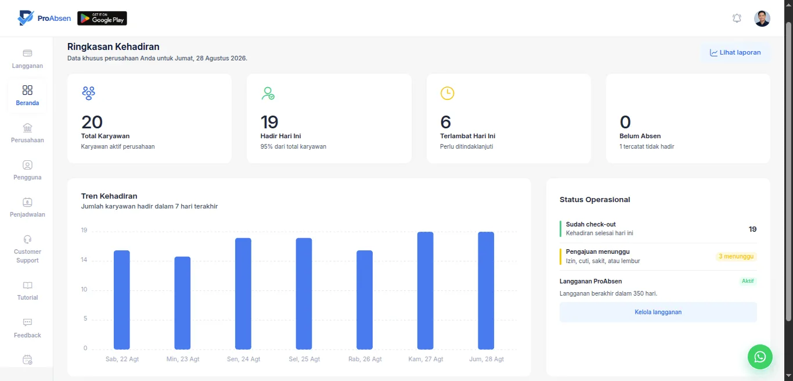Screen dimensions: 793x381
Task: Click the Jum, 28 Agt attendance bar
Action: (x=486, y=290)
